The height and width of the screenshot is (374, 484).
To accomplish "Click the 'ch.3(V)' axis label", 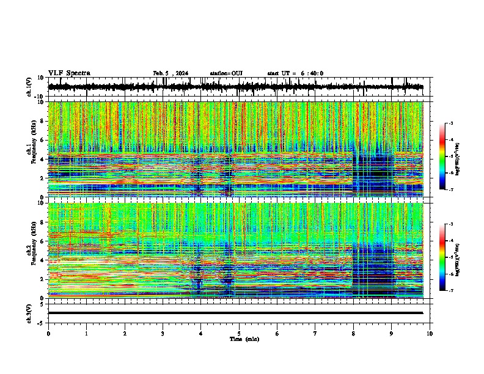I will 29,313.
